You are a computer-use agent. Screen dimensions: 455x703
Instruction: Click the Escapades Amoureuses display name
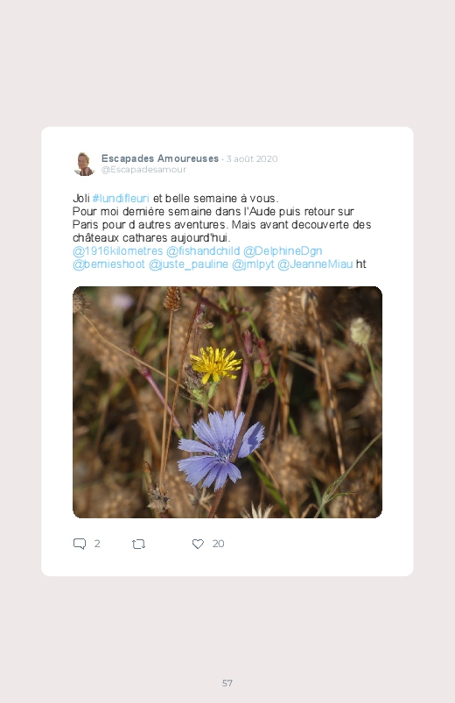click(160, 158)
